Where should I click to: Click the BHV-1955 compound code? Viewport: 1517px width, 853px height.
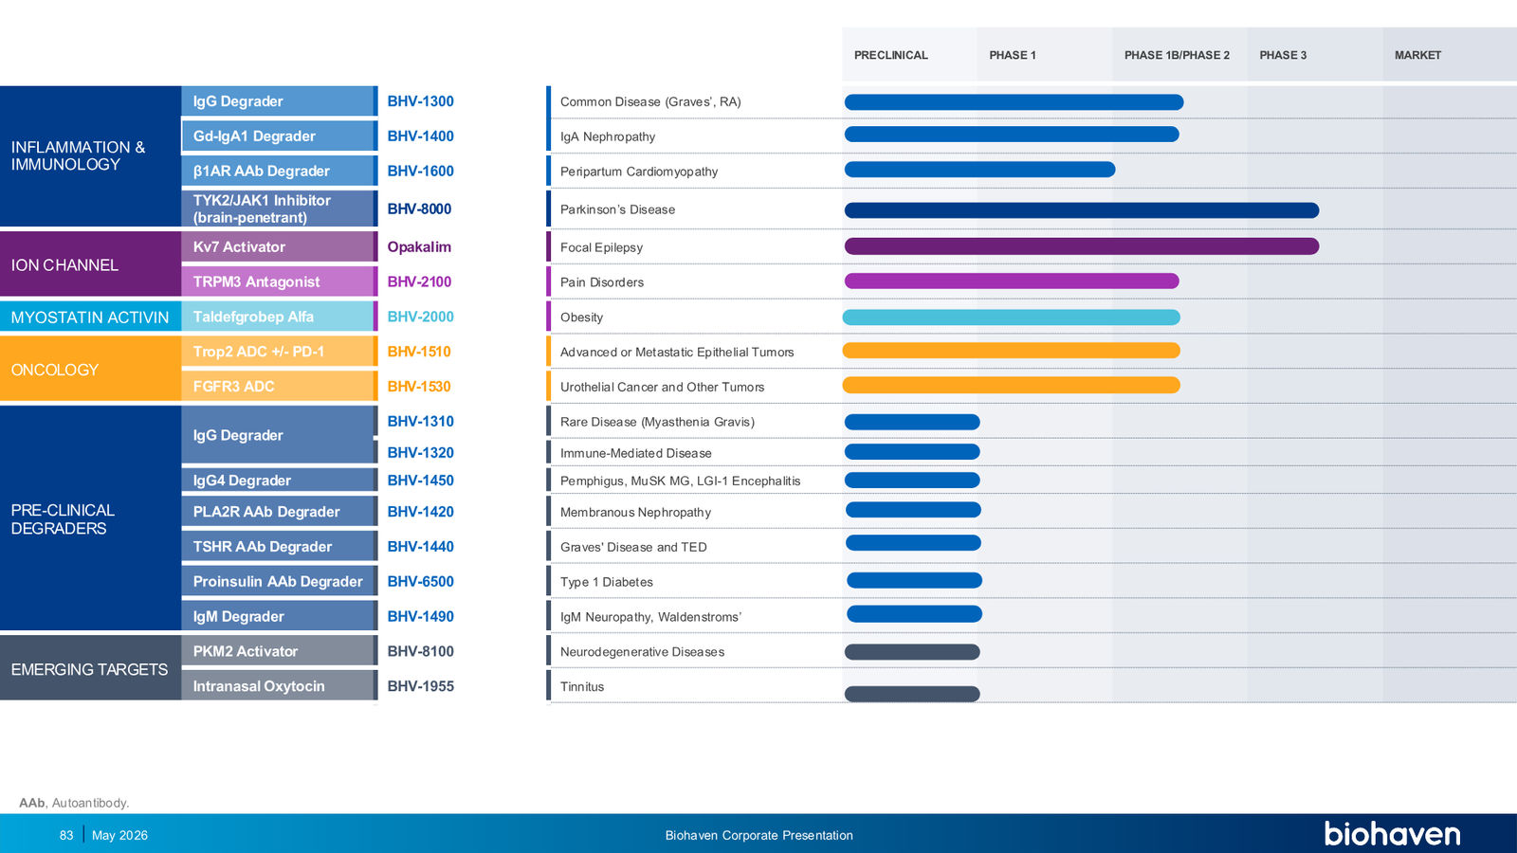420,686
